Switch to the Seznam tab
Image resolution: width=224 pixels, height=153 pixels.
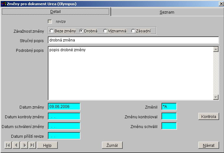click(167, 12)
